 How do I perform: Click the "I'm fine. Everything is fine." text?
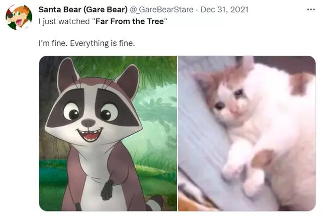[x=87, y=43]
